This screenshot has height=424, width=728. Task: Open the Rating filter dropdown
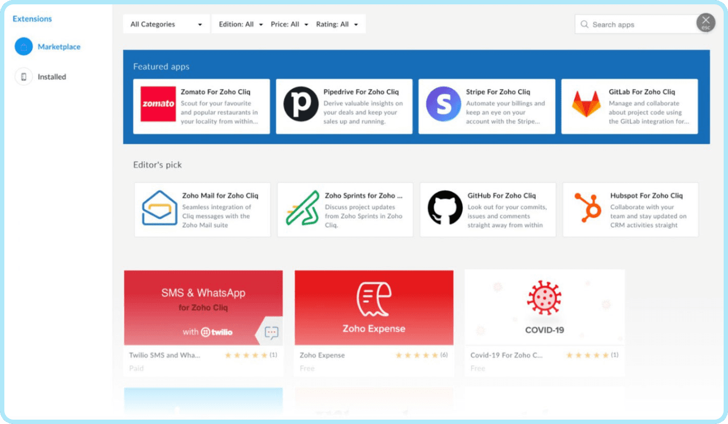[x=337, y=24]
